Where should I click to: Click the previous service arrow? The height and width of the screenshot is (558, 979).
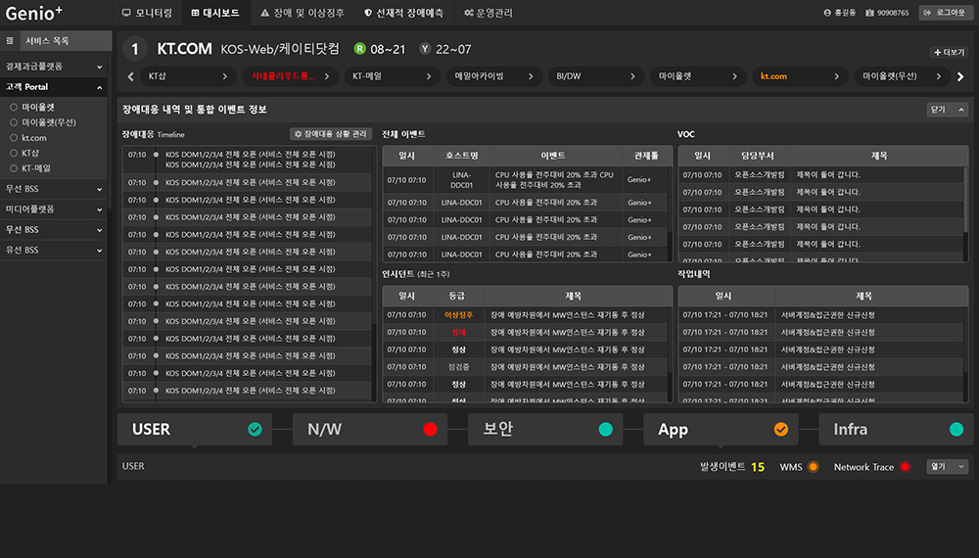point(130,76)
